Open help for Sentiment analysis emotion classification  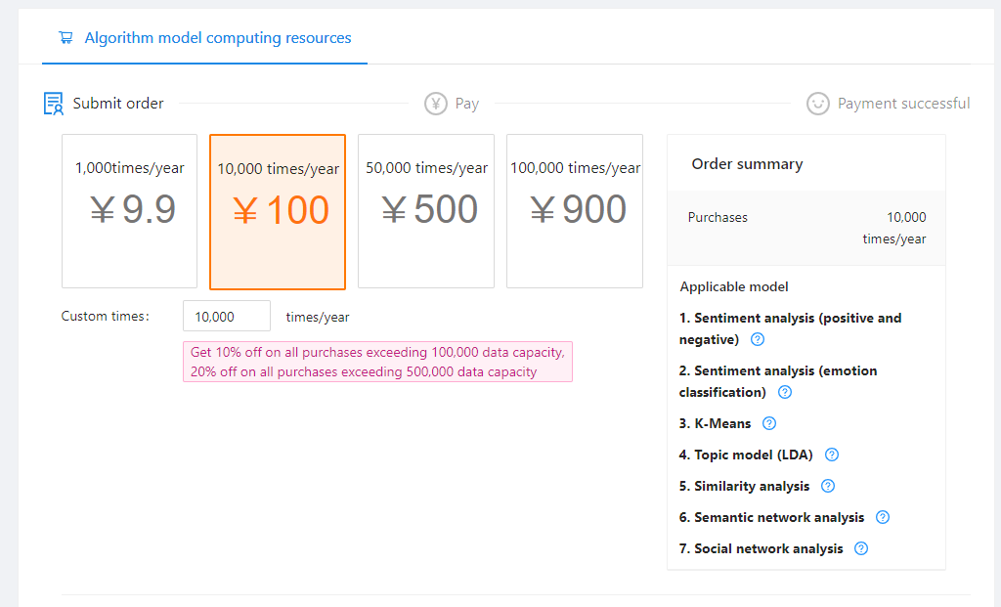784,393
